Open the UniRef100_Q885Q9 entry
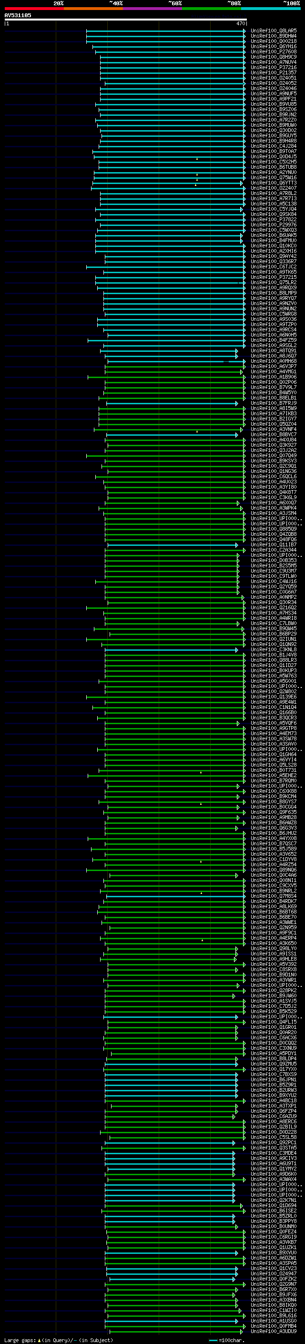305x1344 pixels. coord(273,529)
